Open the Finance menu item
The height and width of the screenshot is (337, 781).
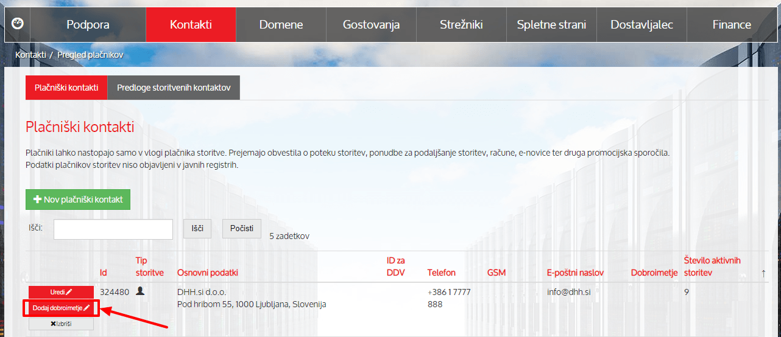(x=732, y=25)
